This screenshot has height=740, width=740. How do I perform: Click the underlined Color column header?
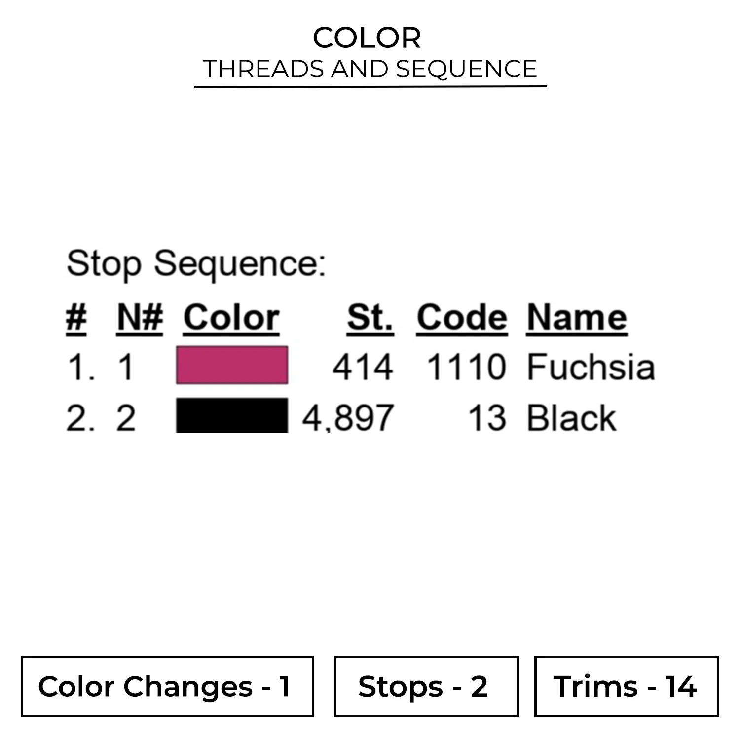pos(231,318)
